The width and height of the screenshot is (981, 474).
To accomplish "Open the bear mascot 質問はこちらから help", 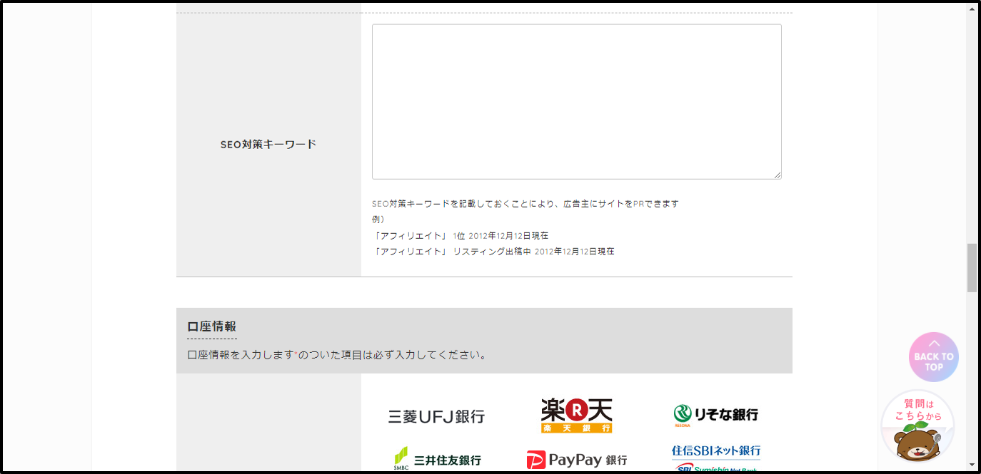I will tap(917, 428).
